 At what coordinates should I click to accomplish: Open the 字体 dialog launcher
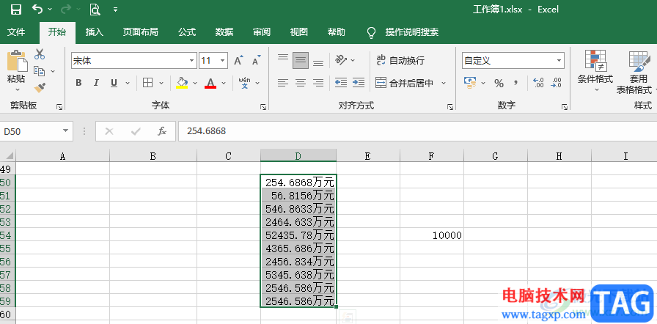(x=263, y=108)
